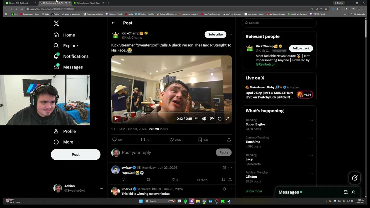Open the floating Grok button
This screenshot has width=370, height=208.
355,178
